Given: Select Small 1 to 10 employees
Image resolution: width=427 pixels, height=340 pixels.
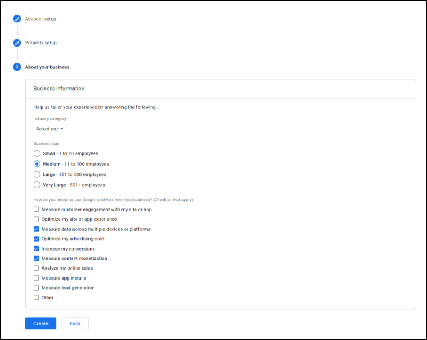Looking at the screenshot, I should (37, 154).
